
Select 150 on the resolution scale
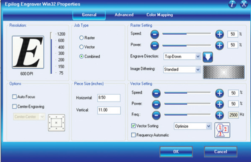coord(61,66)
